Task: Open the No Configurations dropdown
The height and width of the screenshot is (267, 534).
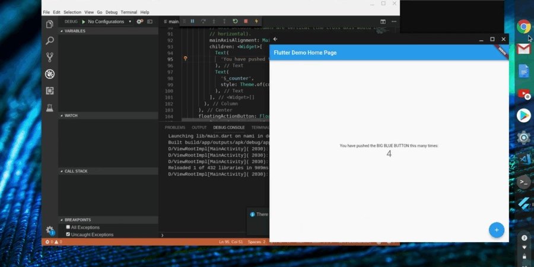Action: [x=109, y=21]
